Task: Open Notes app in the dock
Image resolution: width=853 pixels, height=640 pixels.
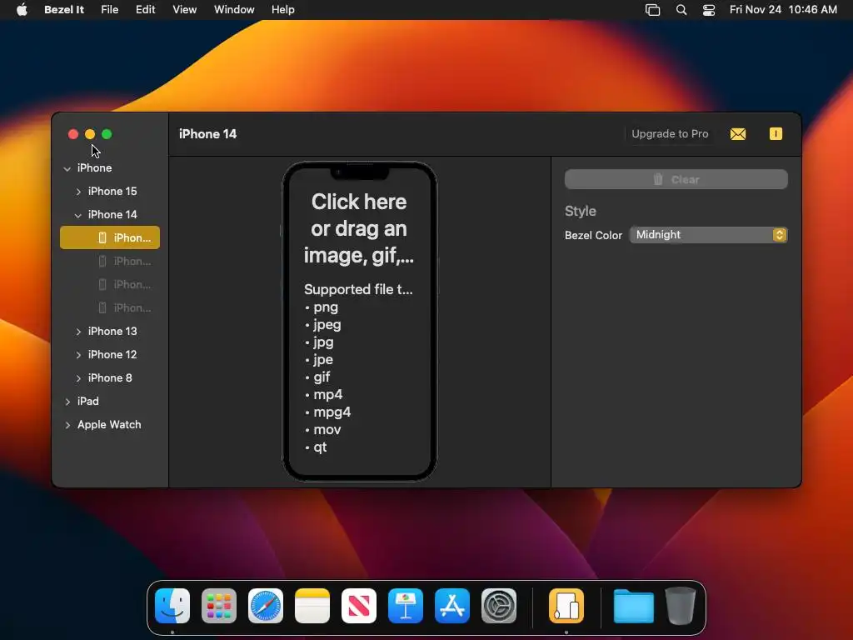Action: coord(312,606)
